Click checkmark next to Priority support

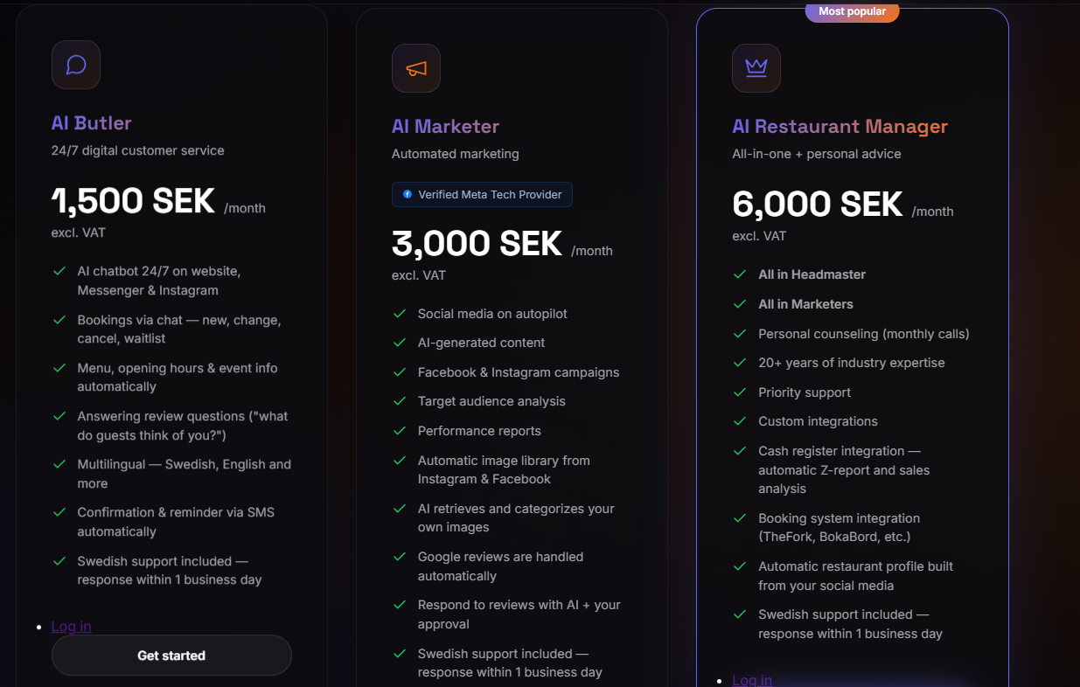(x=740, y=392)
